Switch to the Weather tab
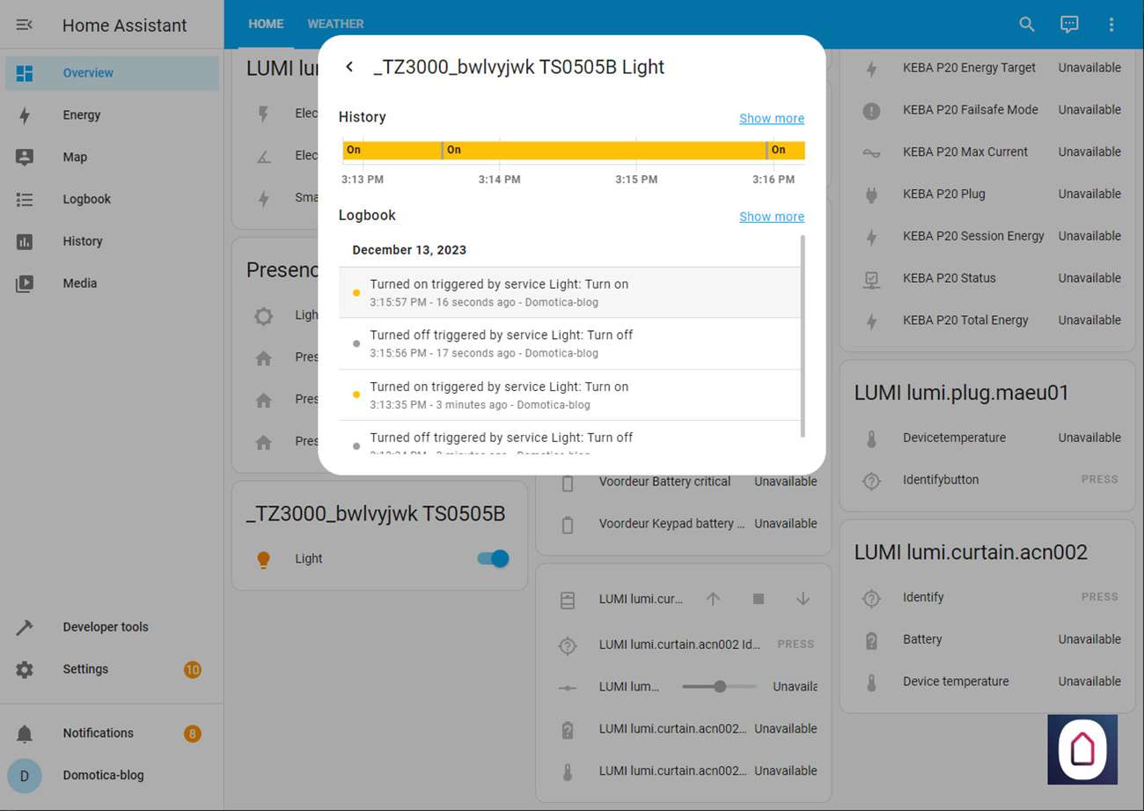This screenshot has height=811, width=1144. (x=335, y=25)
